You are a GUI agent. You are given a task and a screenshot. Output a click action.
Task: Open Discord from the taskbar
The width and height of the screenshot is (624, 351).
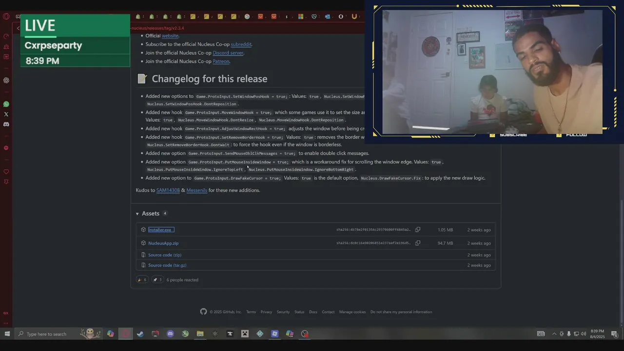coord(170,334)
